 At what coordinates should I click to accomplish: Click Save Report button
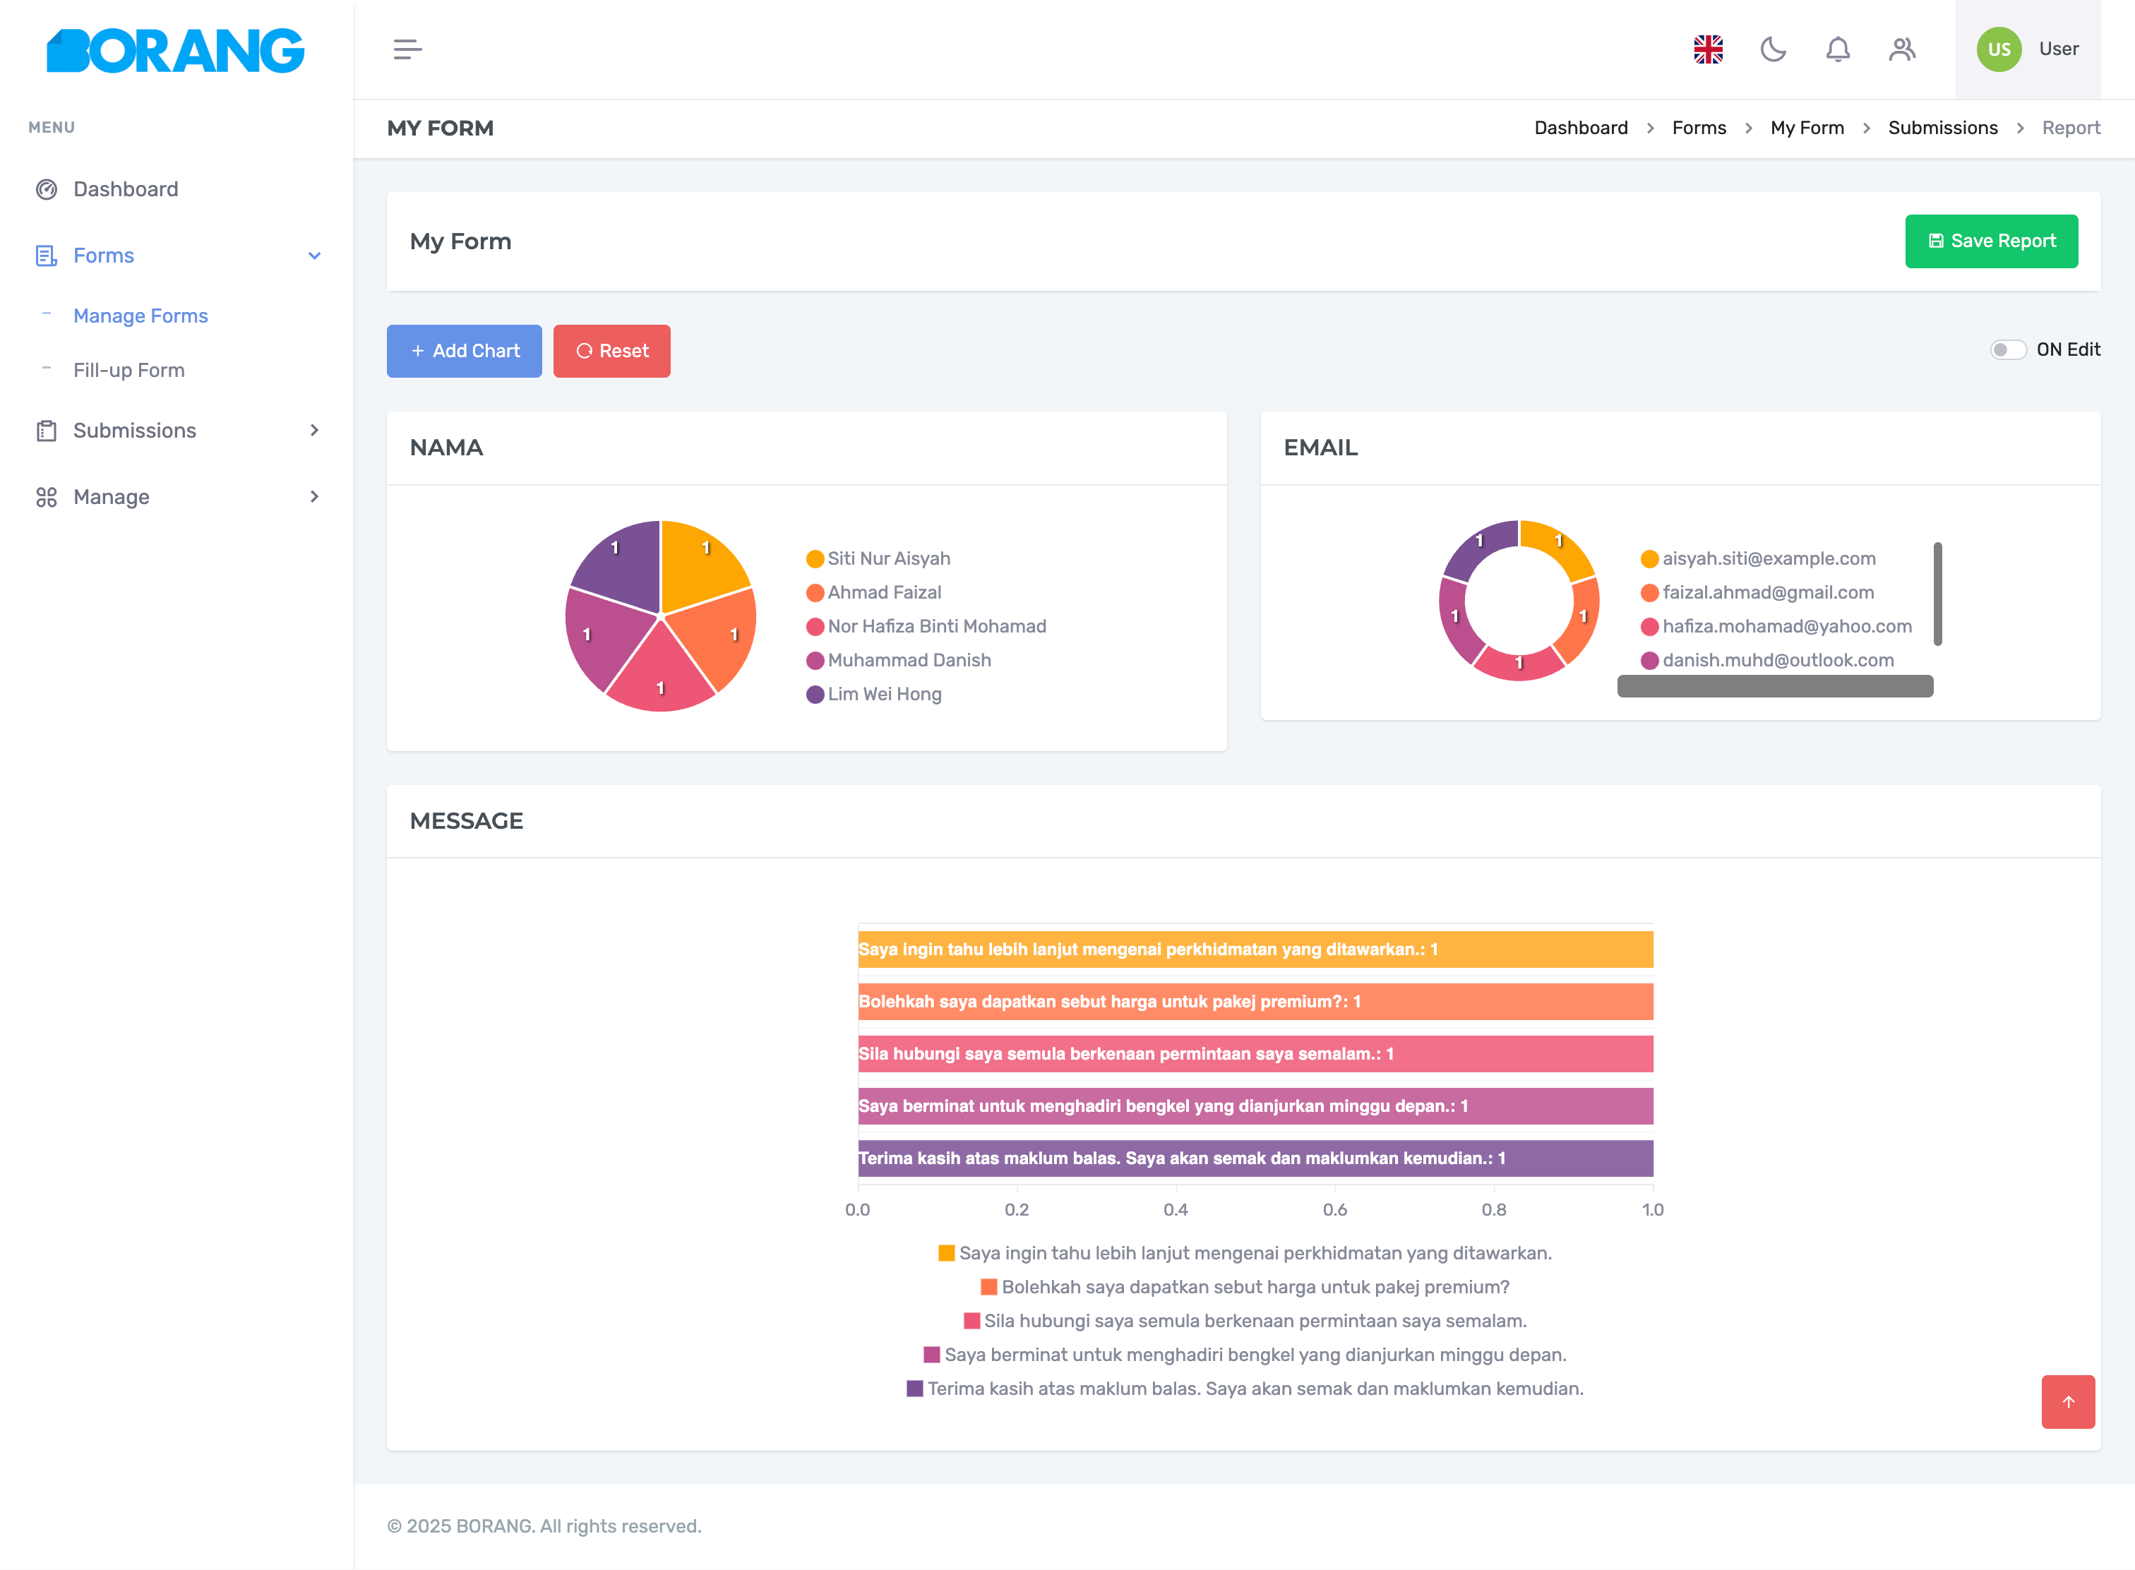coord(1992,241)
